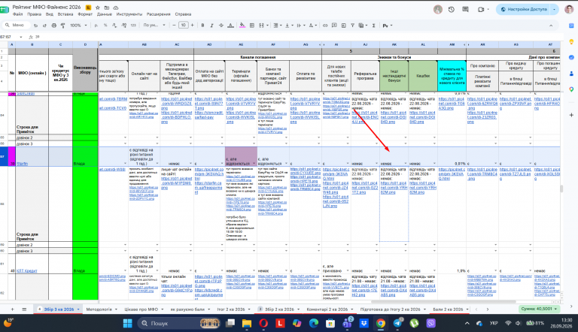Switch to the Цікаве про МФО tab
Screen dimensions: 578x332
(x=141, y=309)
